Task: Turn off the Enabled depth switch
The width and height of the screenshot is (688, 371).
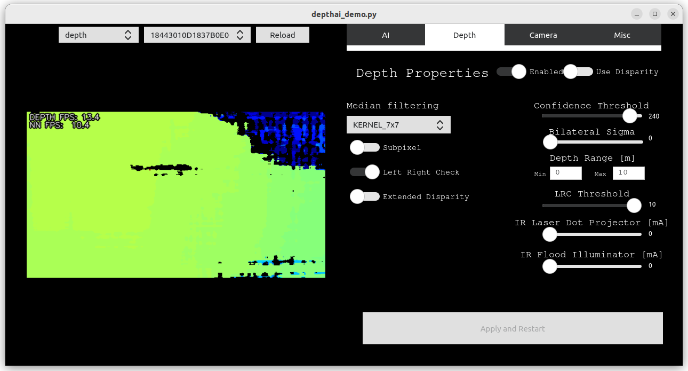Action: (510, 71)
